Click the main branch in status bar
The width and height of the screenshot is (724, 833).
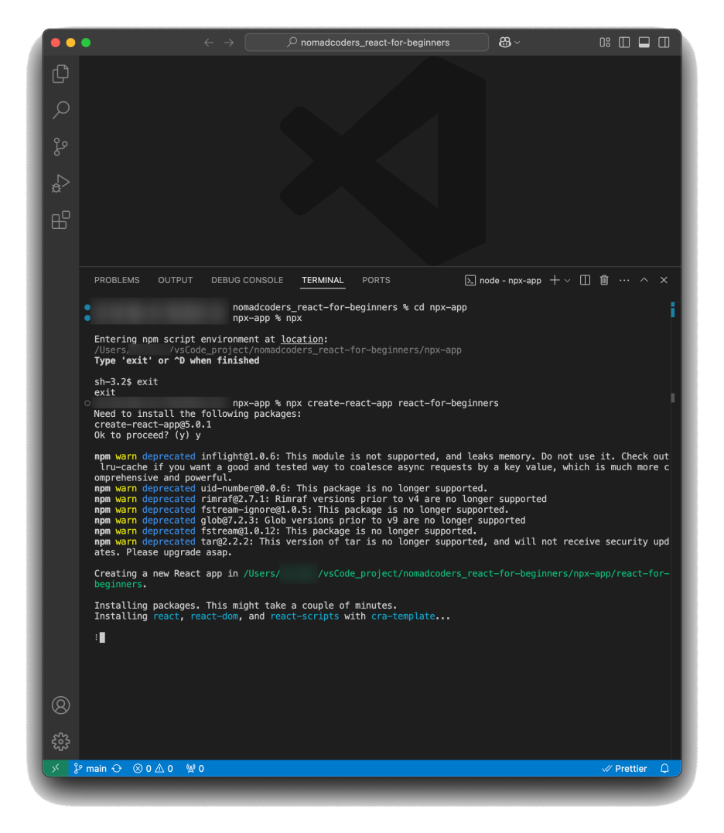coord(90,768)
